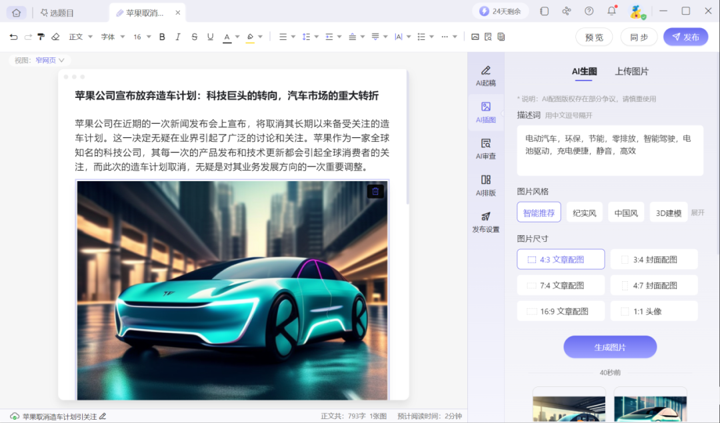Screen dimensions: 720x423
Task: Edit the document title with pencil icon
Action: [103, 416]
